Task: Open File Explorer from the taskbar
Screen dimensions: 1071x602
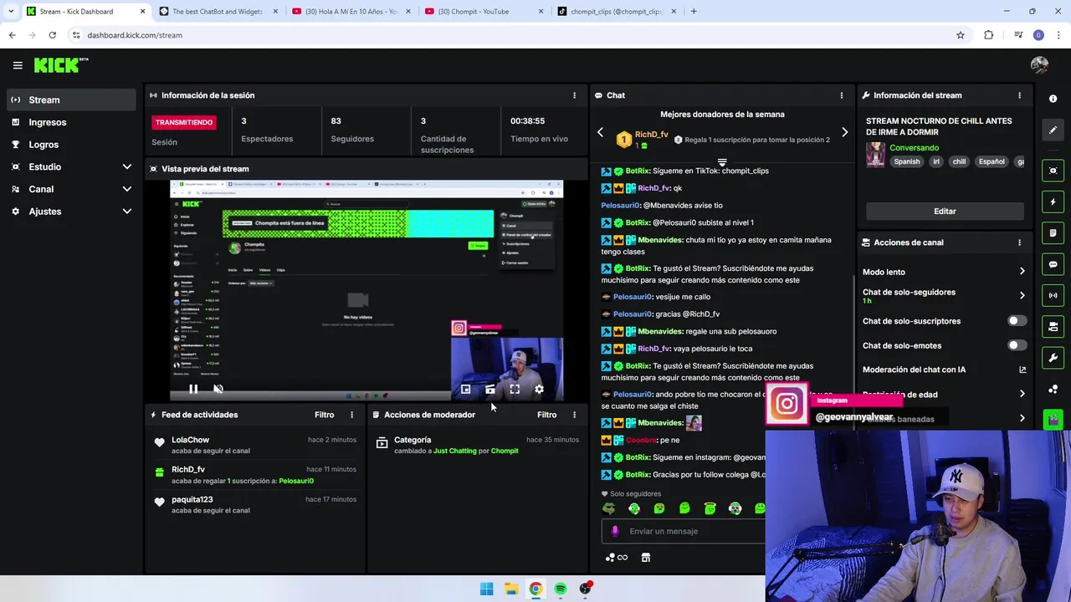Action: pyautogui.click(x=511, y=589)
